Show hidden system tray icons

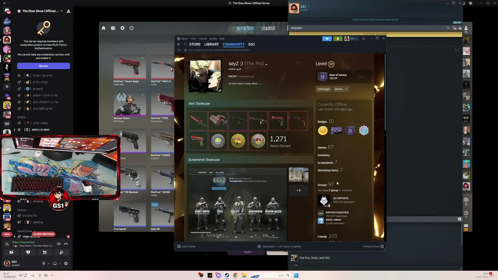pos(52,275)
